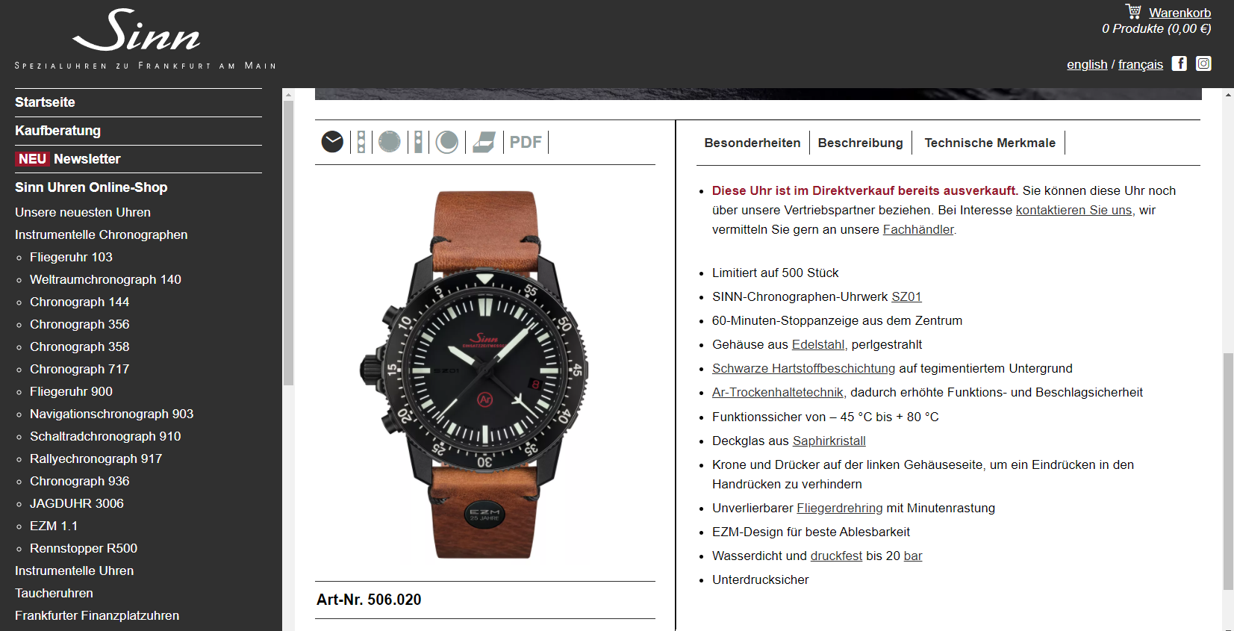Click the EZM watch product image
Screen dimensions: 1234x631
pos(485,373)
